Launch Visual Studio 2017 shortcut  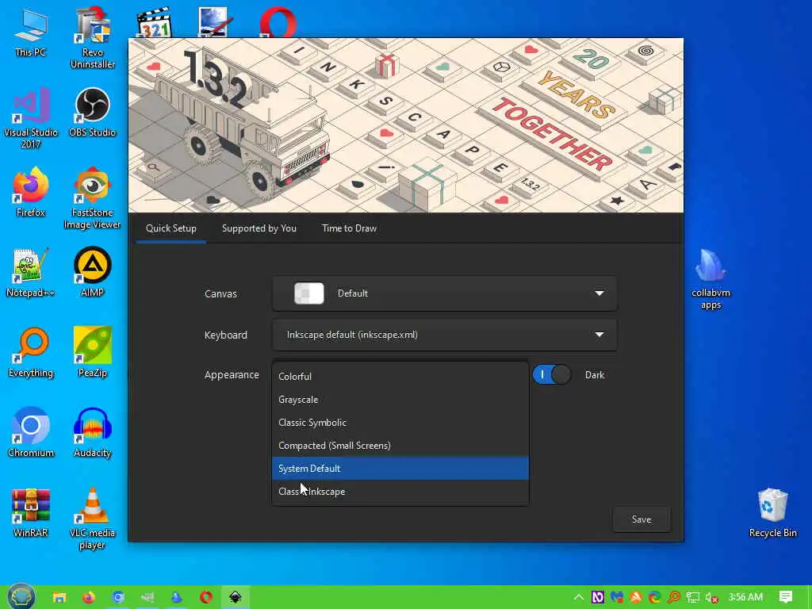click(31, 117)
